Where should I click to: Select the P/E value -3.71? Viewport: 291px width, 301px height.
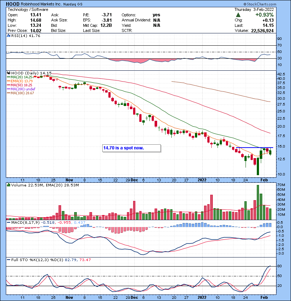click(x=107, y=15)
